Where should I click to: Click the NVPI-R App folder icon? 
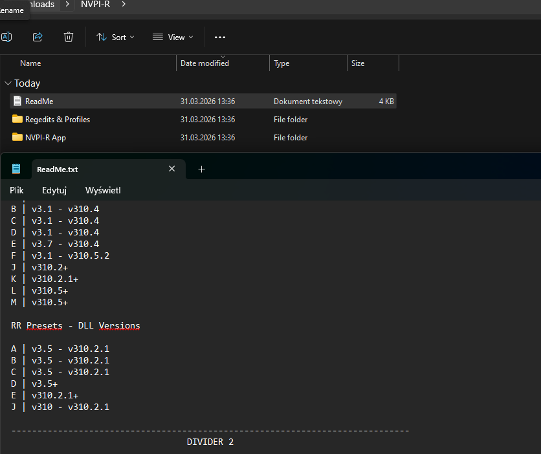click(17, 138)
